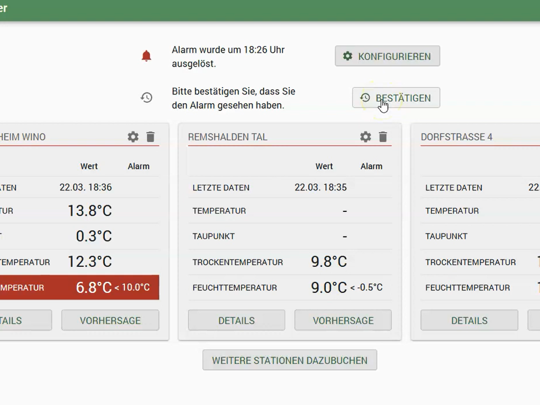Image resolution: width=540 pixels, height=405 pixels.
Task: Click Temperatur label in Remshalden Tal
Action: (x=219, y=211)
